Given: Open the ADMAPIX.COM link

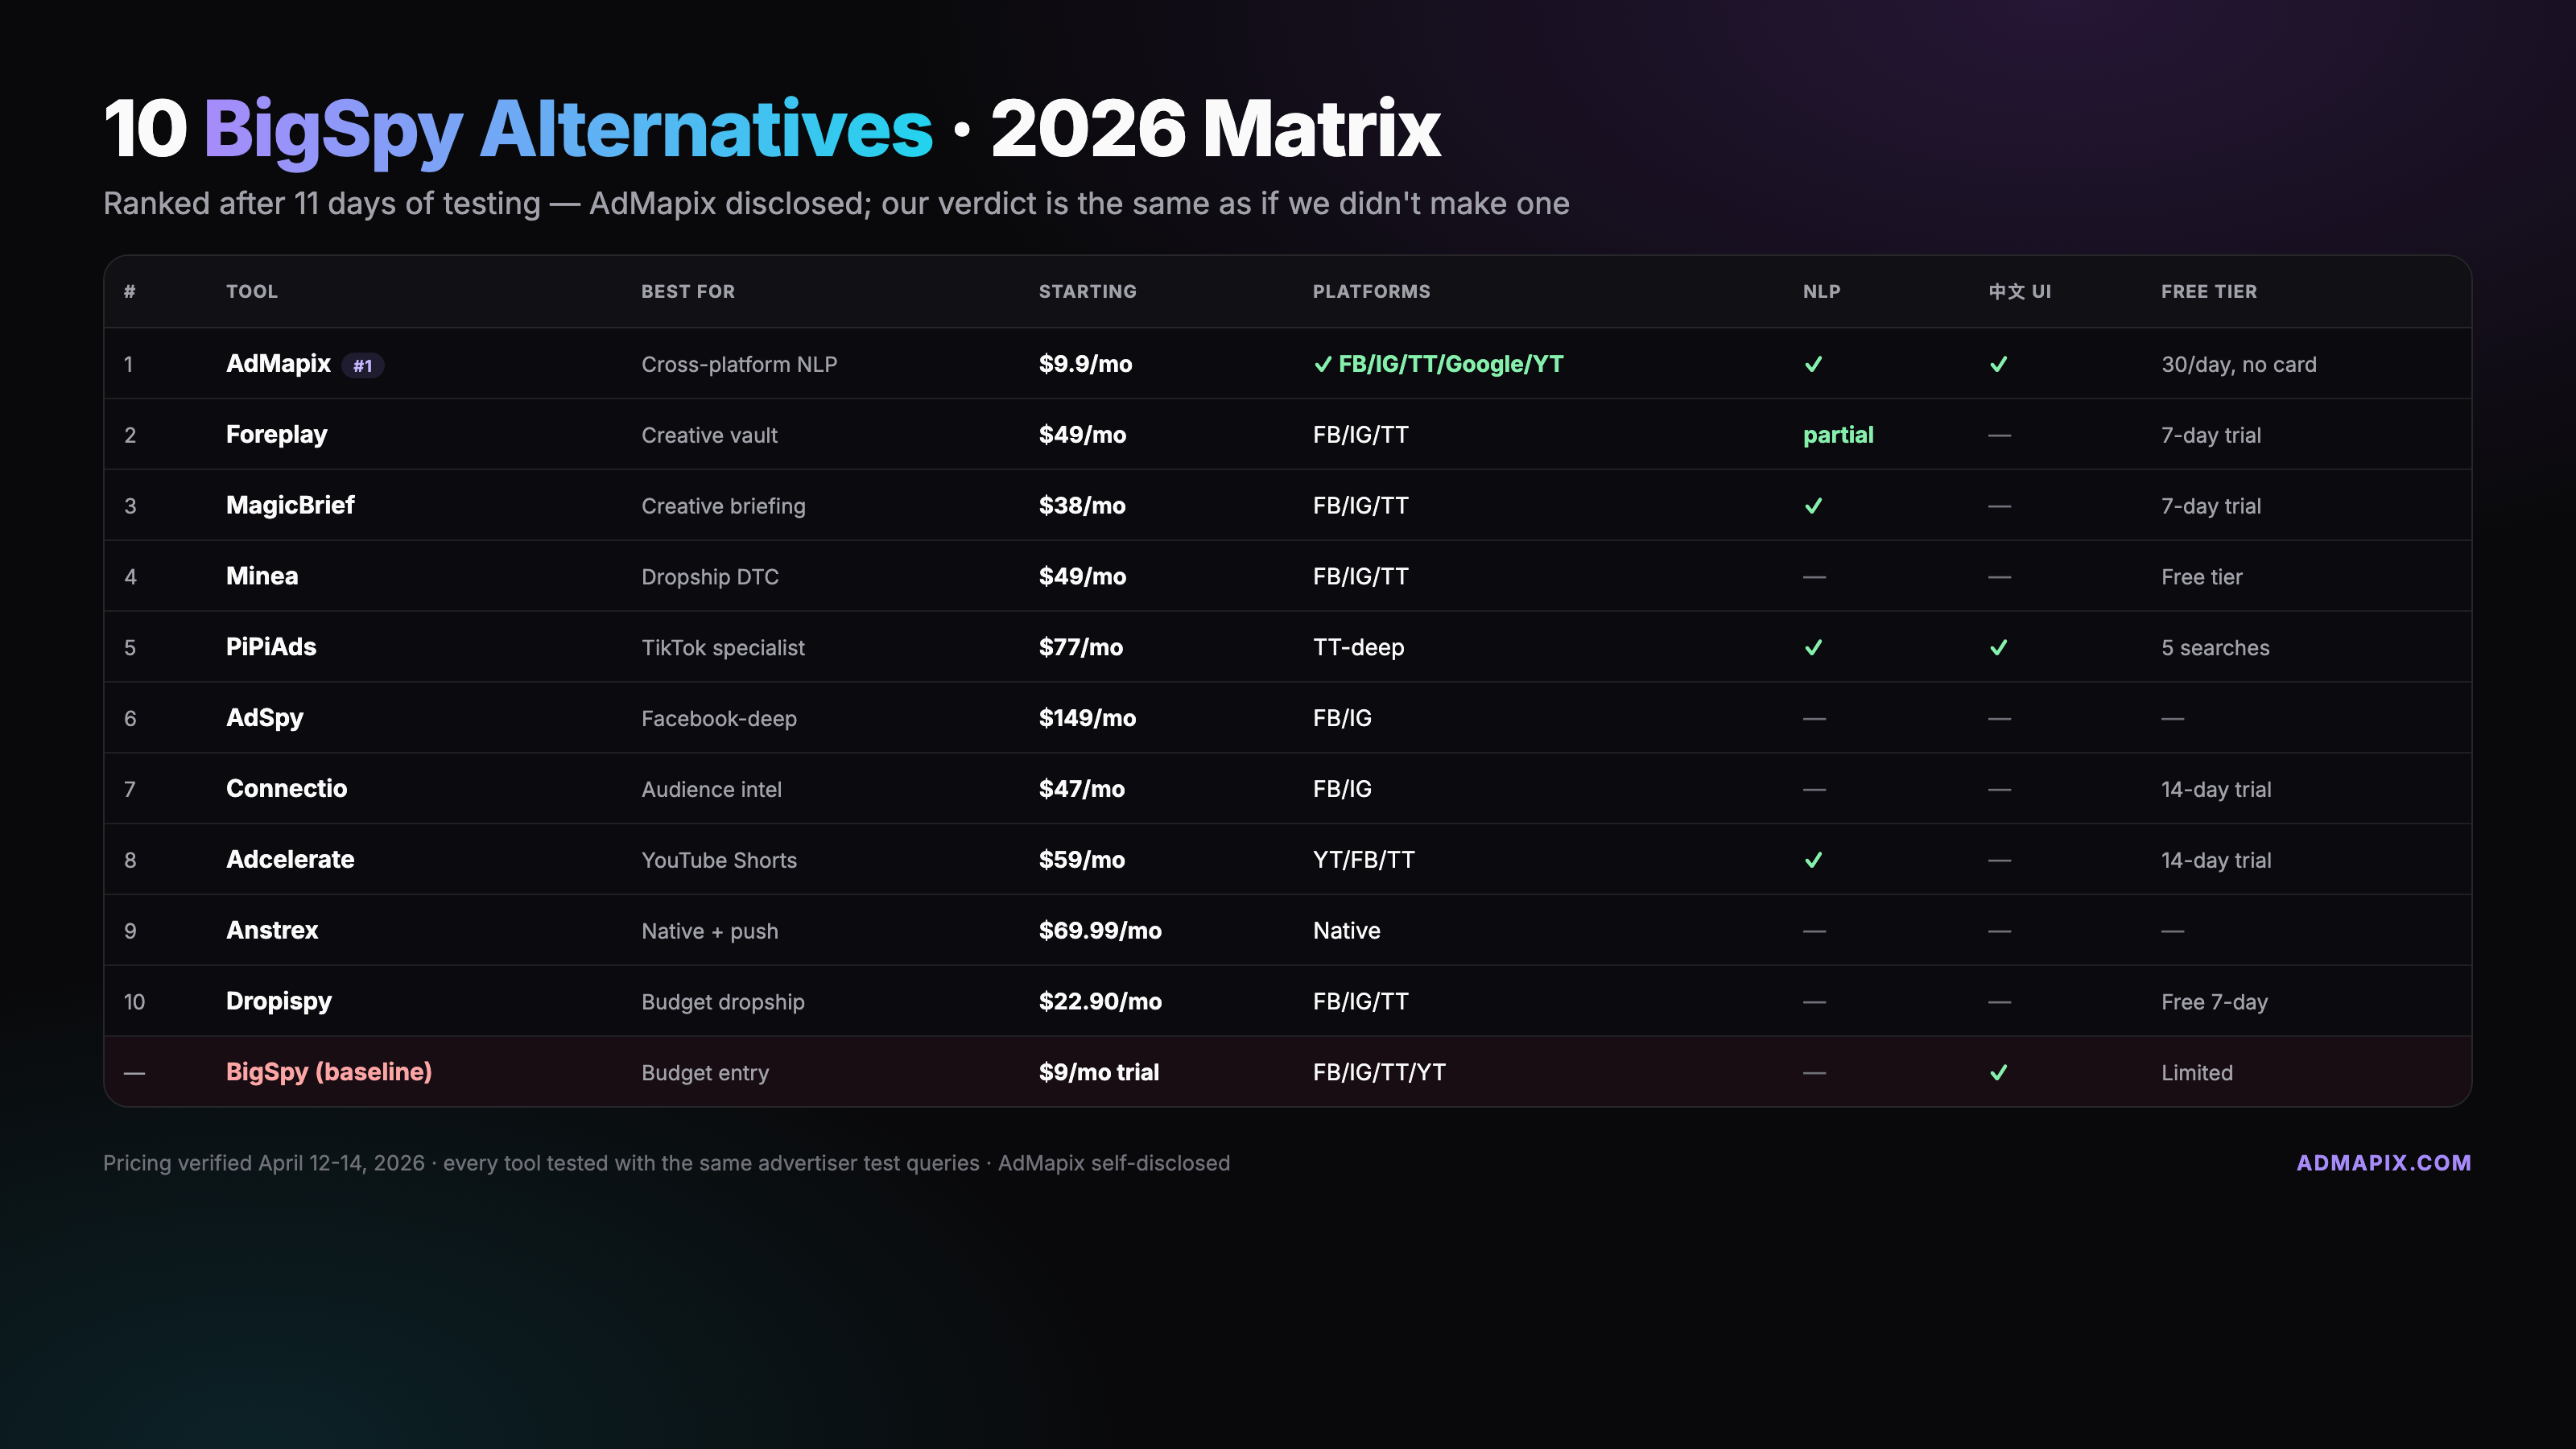Looking at the screenshot, I should point(2383,1162).
